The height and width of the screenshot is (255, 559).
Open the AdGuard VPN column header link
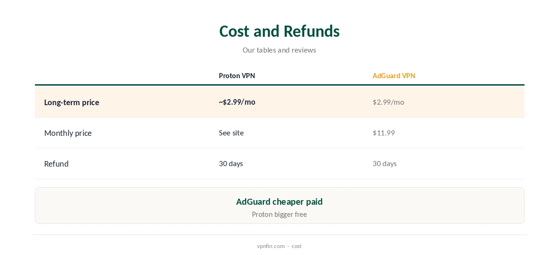click(394, 75)
